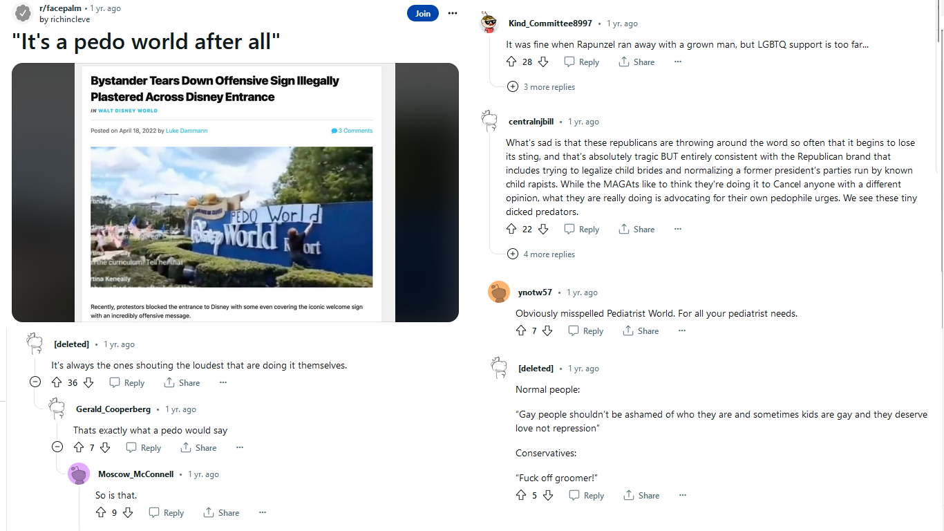Open more options on Kind_Committee8997's comment
This screenshot has height=531, width=944.
tap(677, 62)
